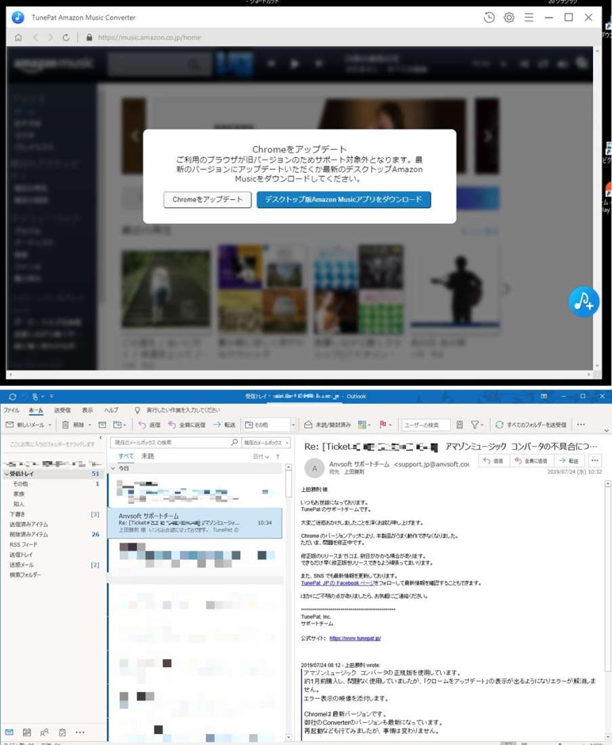Image resolution: width=612 pixels, height=745 pixels.
Task: Click the '実行したい作業を入力してください' search box
Action: (x=183, y=410)
